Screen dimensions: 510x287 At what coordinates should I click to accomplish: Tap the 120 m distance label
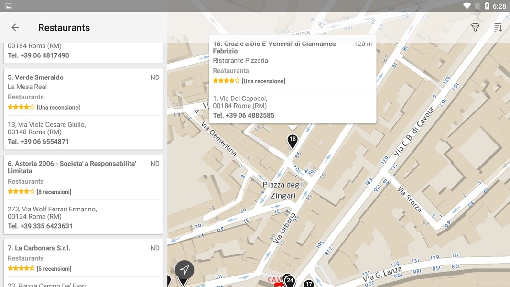[x=363, y=44]
